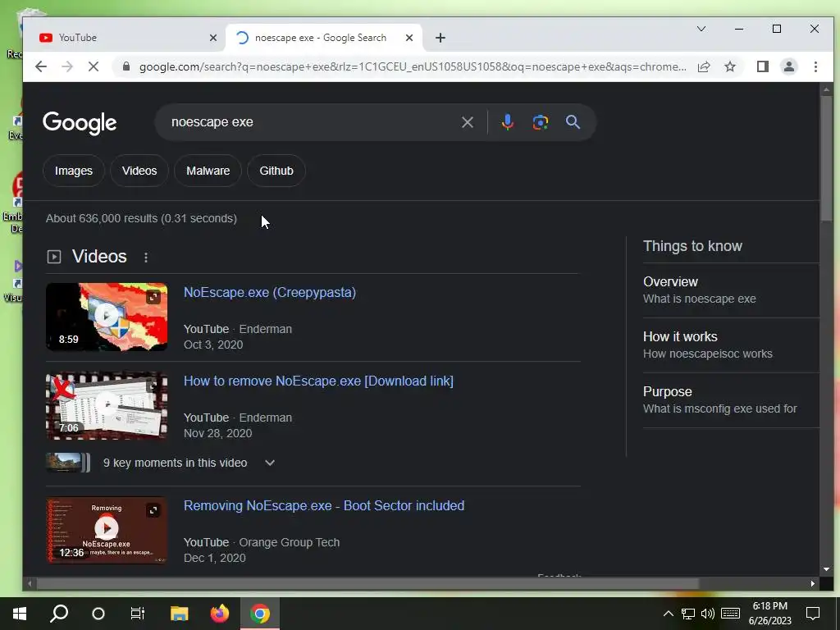Start voice search with microphone
Screen dimensions: 840x630
[x=507, y=122]
